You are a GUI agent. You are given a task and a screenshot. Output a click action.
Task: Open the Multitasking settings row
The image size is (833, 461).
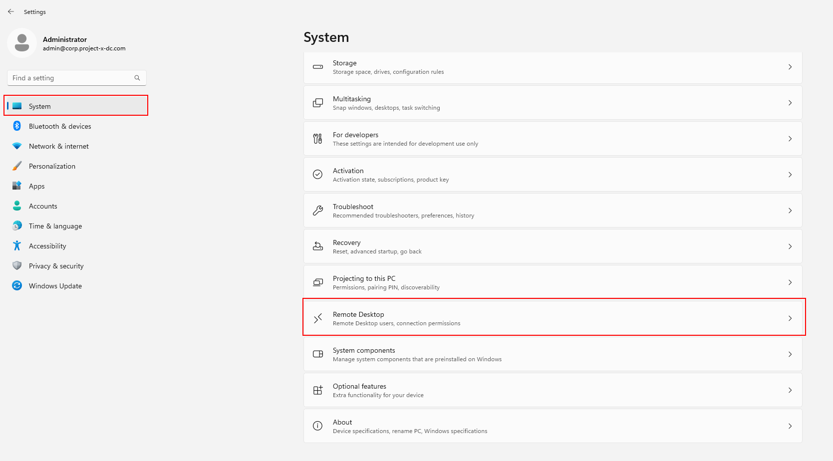coord(552,103)
